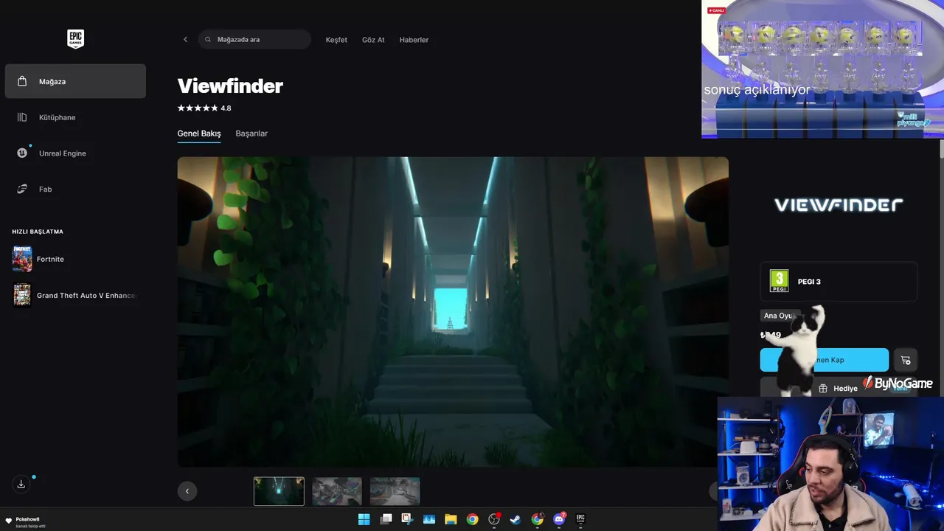Open the blue landscape app on taskbar
Screen dimensions: 944x531
[429, 519]
